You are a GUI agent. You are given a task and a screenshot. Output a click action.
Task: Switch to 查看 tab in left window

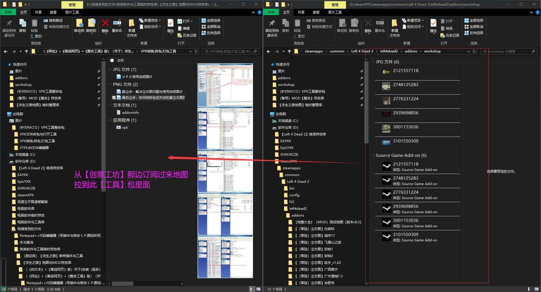point(53,12)
